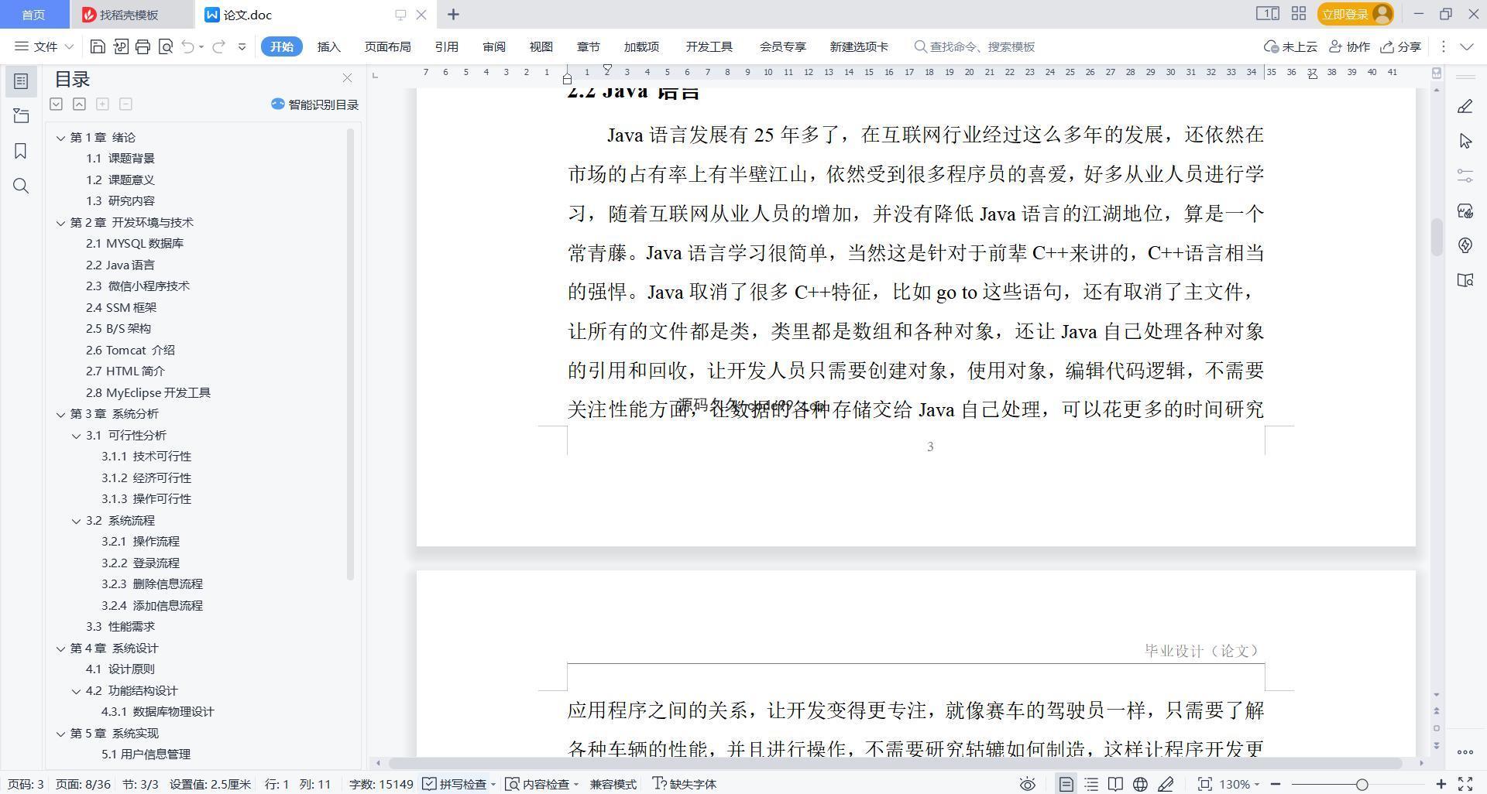Image resolution: width=1487 pixels, height=794 pixels.
Task: Expand all outline levels icon in 目录 panel
Action: [x=56, y=104]
